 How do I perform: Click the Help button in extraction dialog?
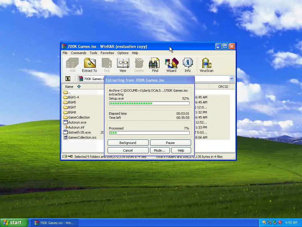(x=181, y=150)
